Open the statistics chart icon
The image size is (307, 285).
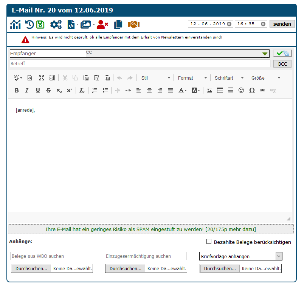pyautogui.click(x=16, y=25)
